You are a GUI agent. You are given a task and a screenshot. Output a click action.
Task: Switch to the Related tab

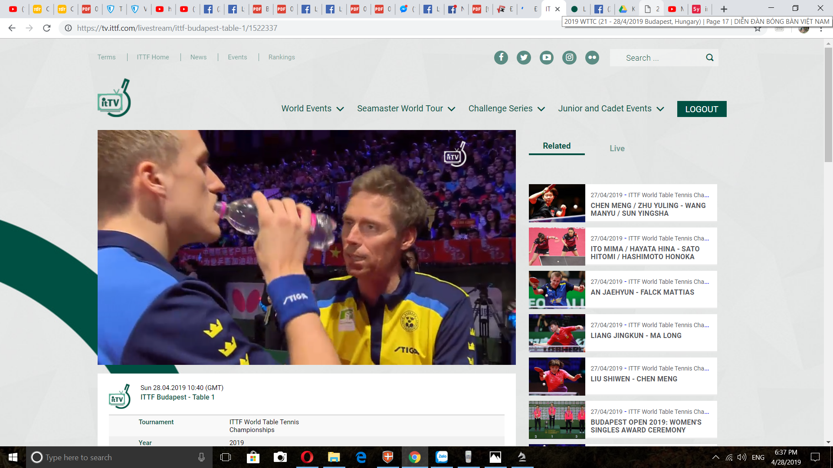(557, 146)
